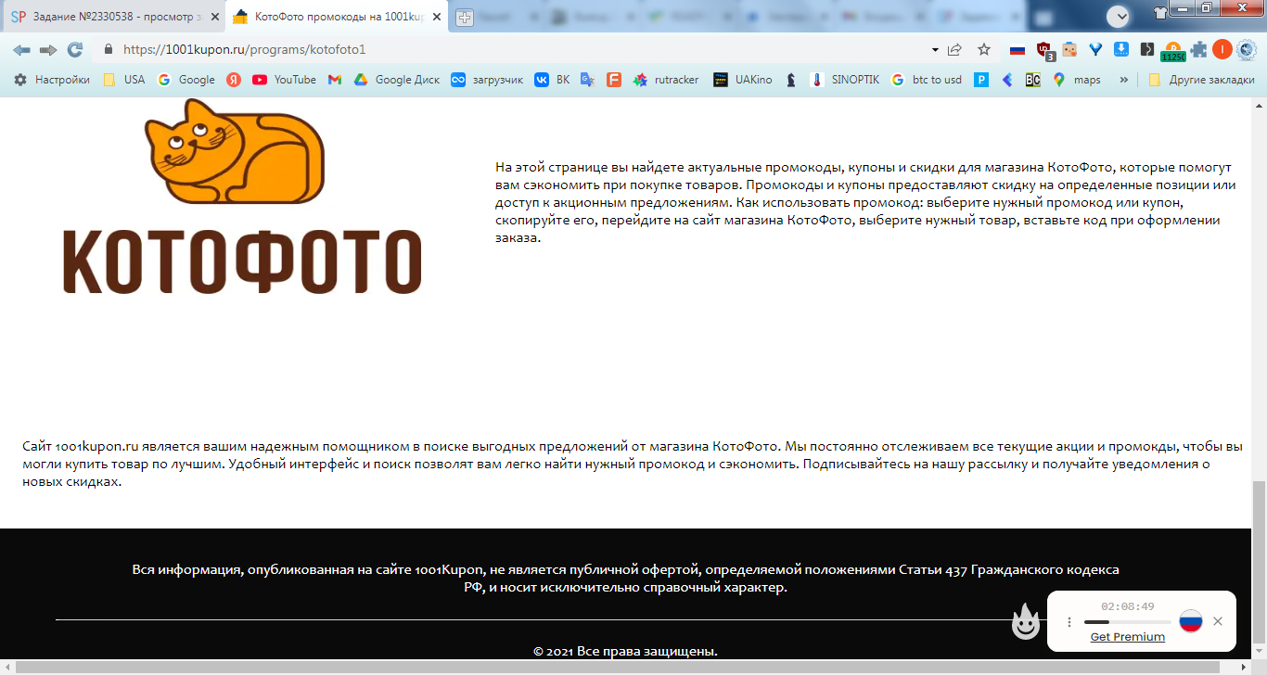Select the Russian flag in VPN widget
The image size is (1267, 675).
pyautogui.click(x=1191, y=621)
